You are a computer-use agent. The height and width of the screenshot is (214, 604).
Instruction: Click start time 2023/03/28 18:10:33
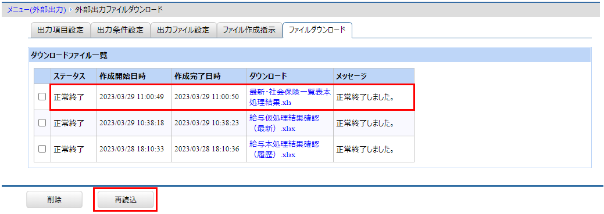(x=131, y=149)
